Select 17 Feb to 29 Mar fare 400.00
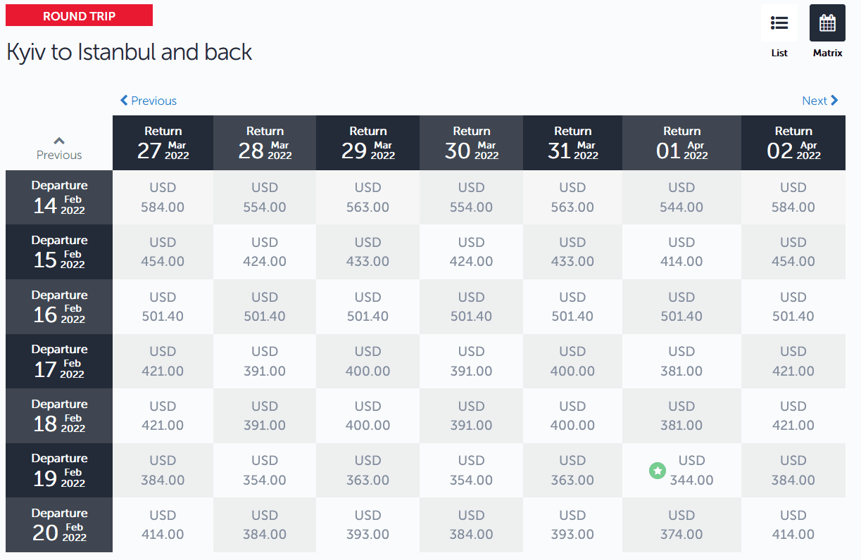Viewport: 861px width, 560px height. 367,361
